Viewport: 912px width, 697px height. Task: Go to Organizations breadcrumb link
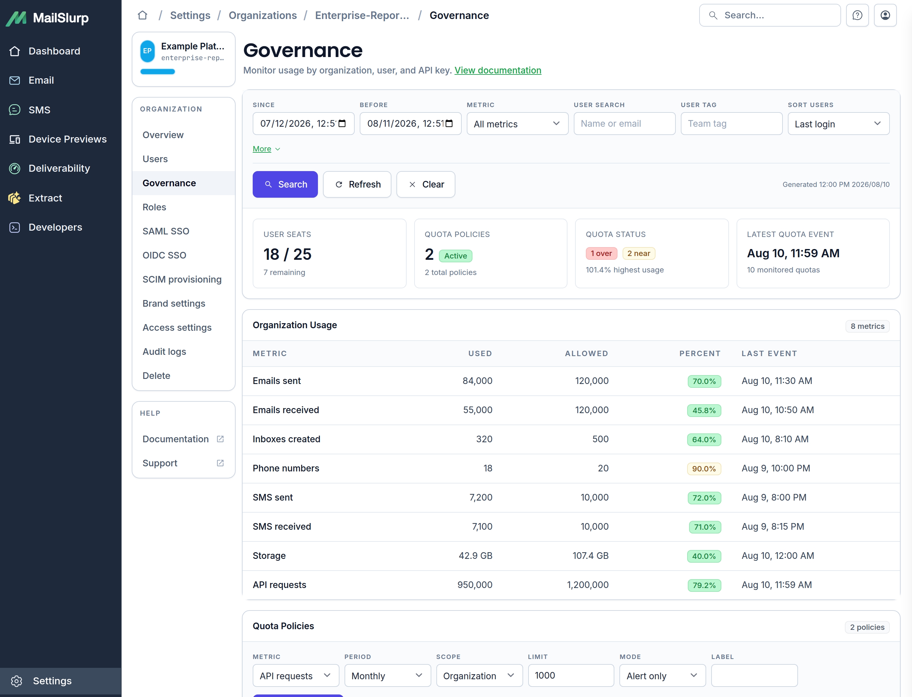[x=263, y=15]
